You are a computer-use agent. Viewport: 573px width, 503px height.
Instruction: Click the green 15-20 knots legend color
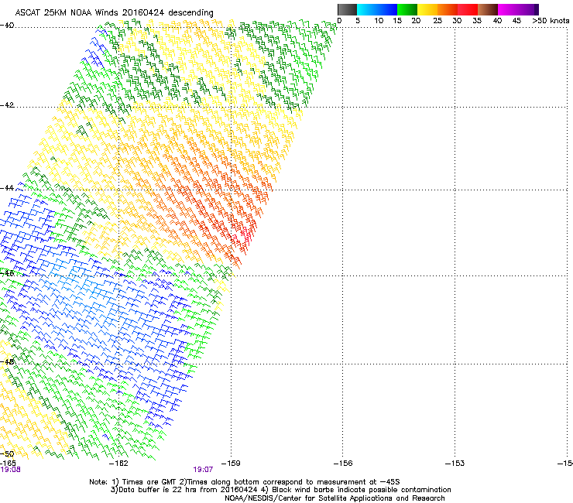[x=407, y=9]
